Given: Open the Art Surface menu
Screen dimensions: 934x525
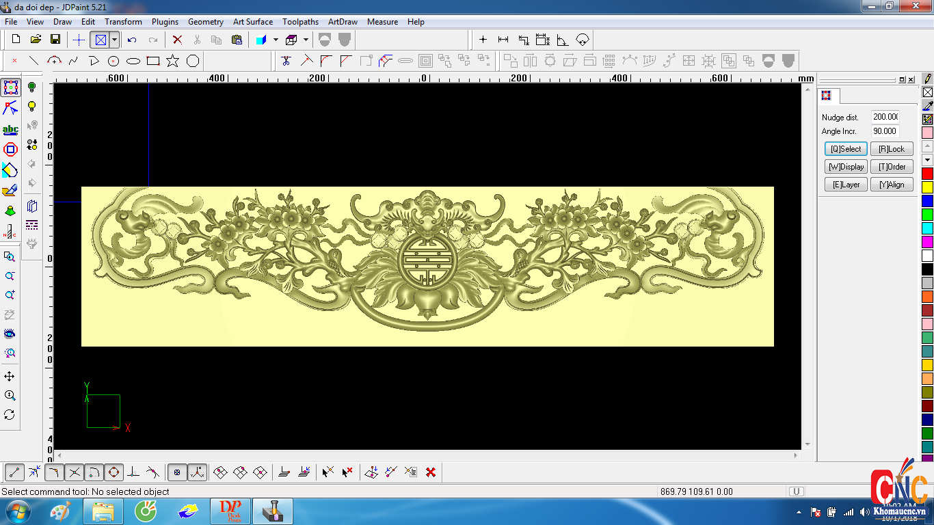Looking at the screenshot, I should (x=252, y=22).
